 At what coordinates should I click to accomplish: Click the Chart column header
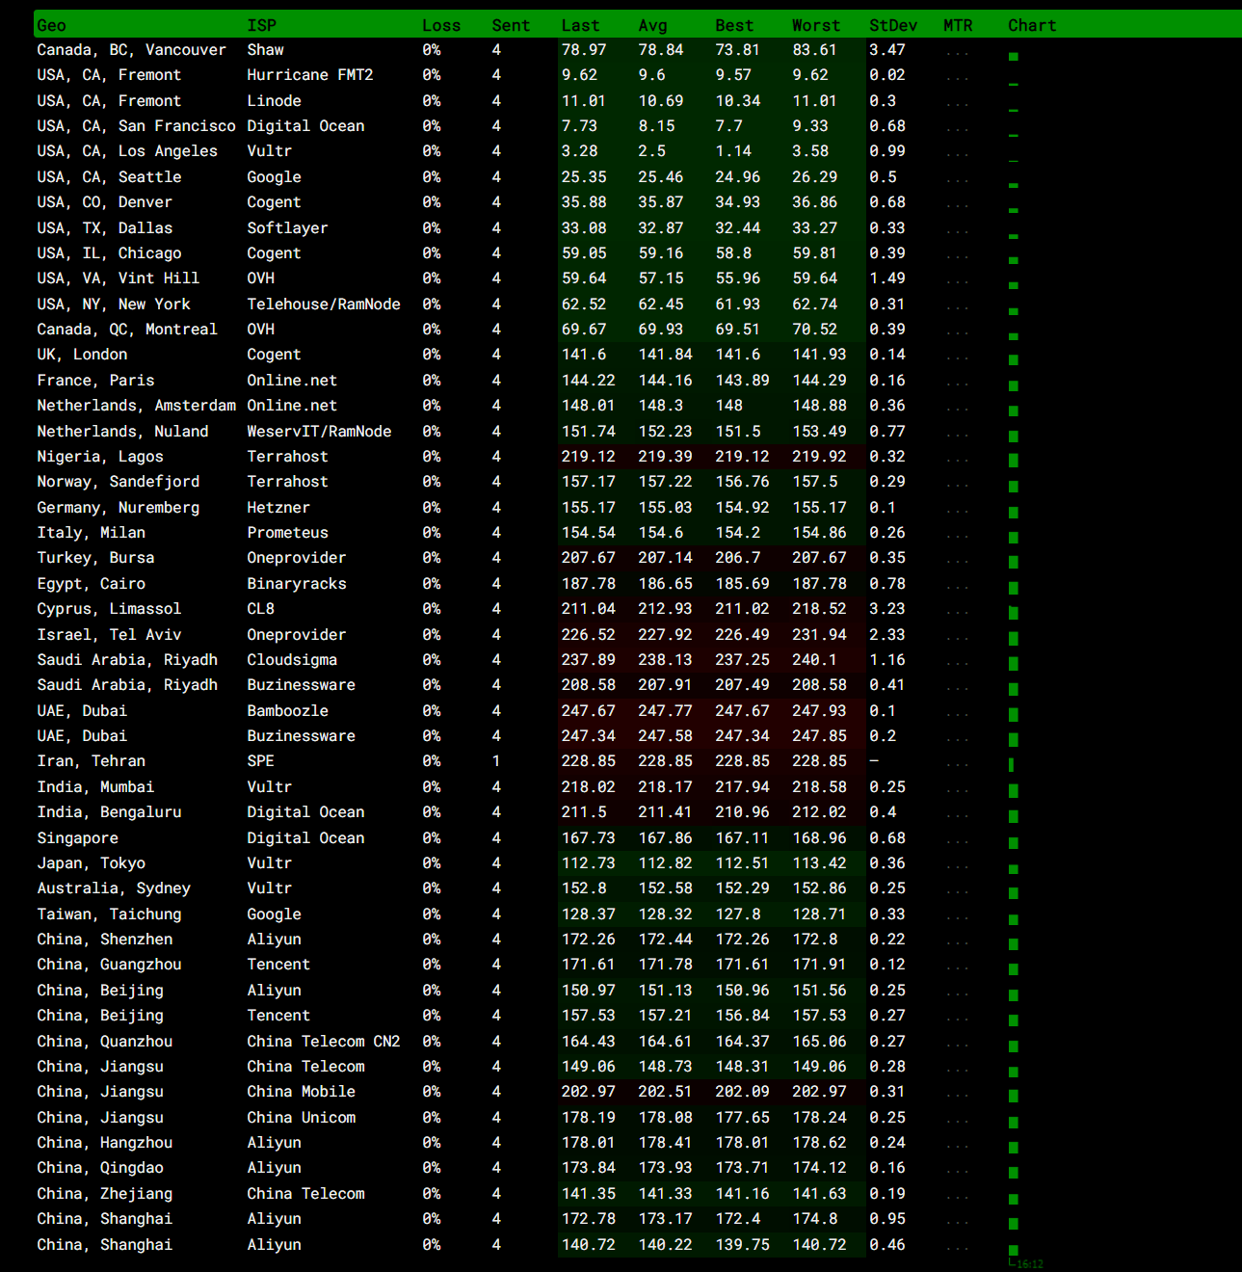tap(1032, 26)
